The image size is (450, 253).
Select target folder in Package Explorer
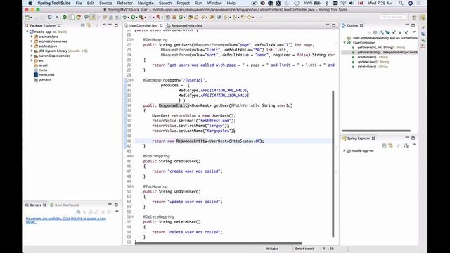point(43,65)
